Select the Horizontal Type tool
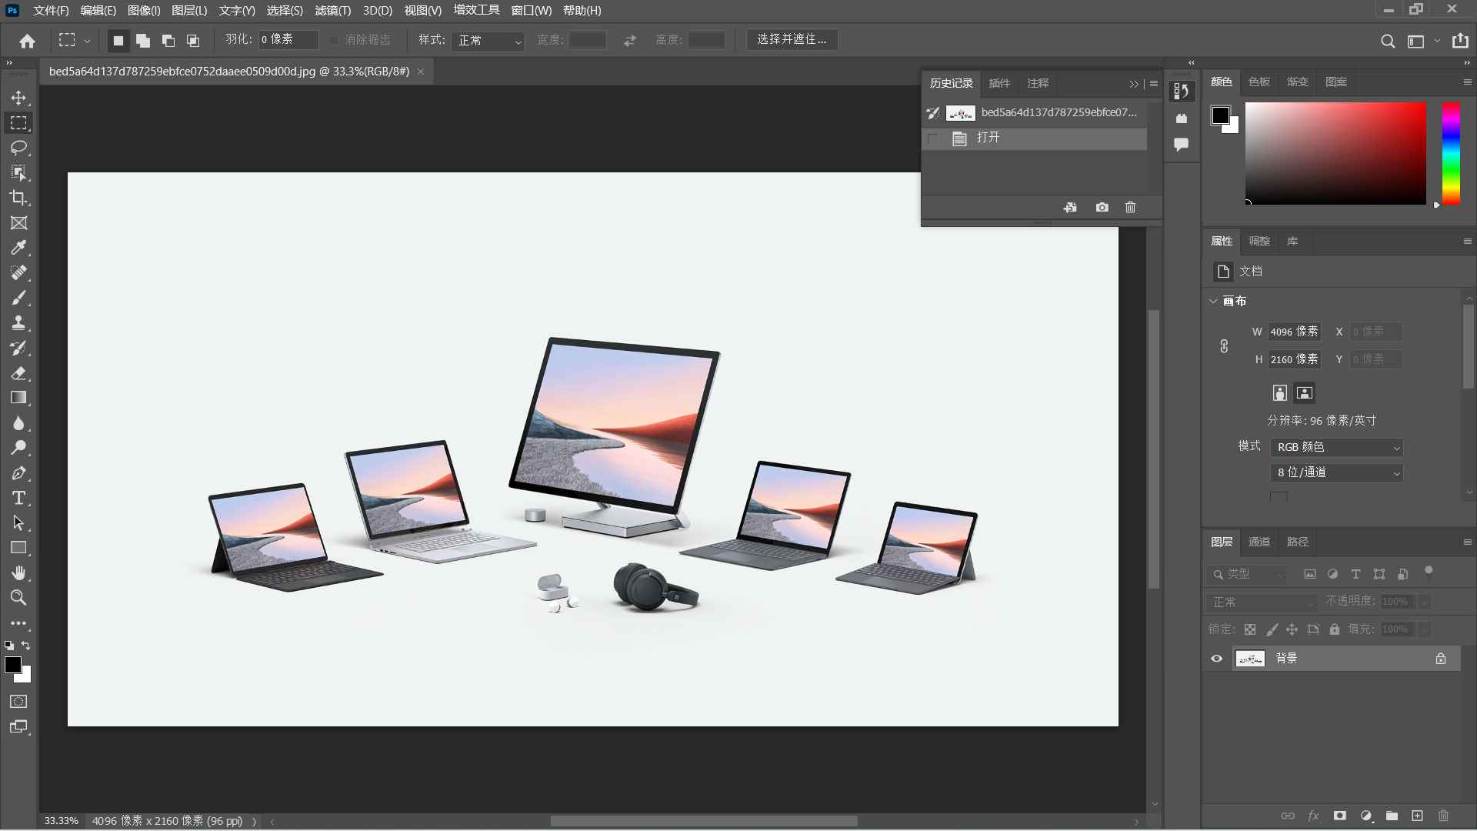 (x=18, y=498)
